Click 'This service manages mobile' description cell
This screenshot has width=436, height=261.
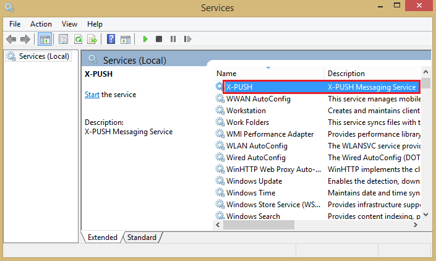coord(374,99)
